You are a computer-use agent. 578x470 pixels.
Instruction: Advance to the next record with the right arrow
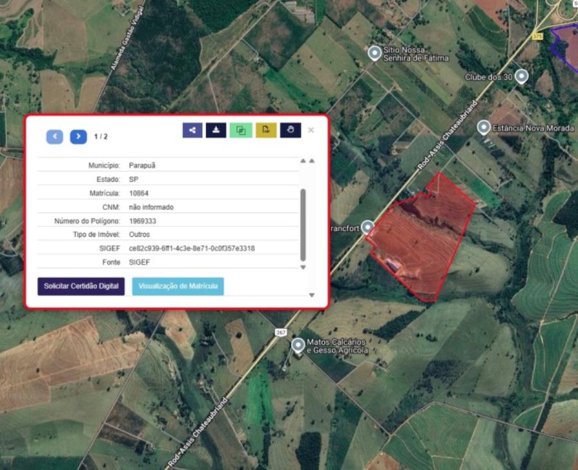click(78, 137)
